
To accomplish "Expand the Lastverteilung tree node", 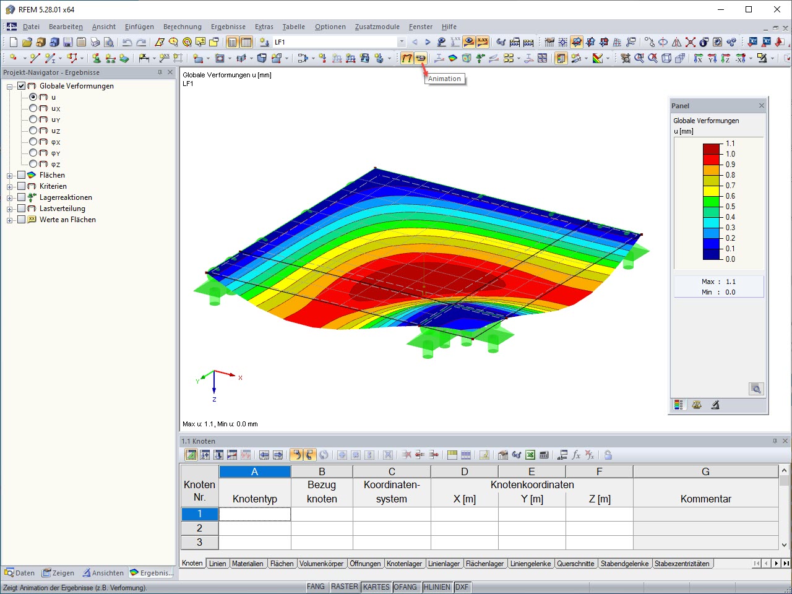I will (10, 209).
